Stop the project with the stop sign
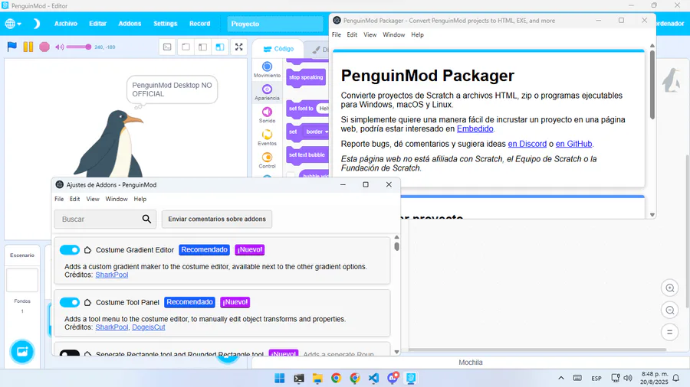690x387 pixels. 44,47
